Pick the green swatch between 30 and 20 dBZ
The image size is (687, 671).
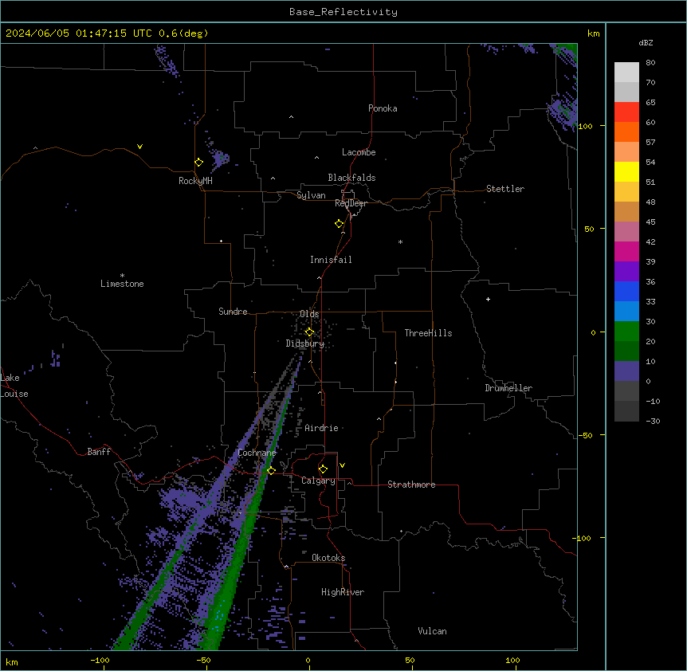[x=626, y=332]
